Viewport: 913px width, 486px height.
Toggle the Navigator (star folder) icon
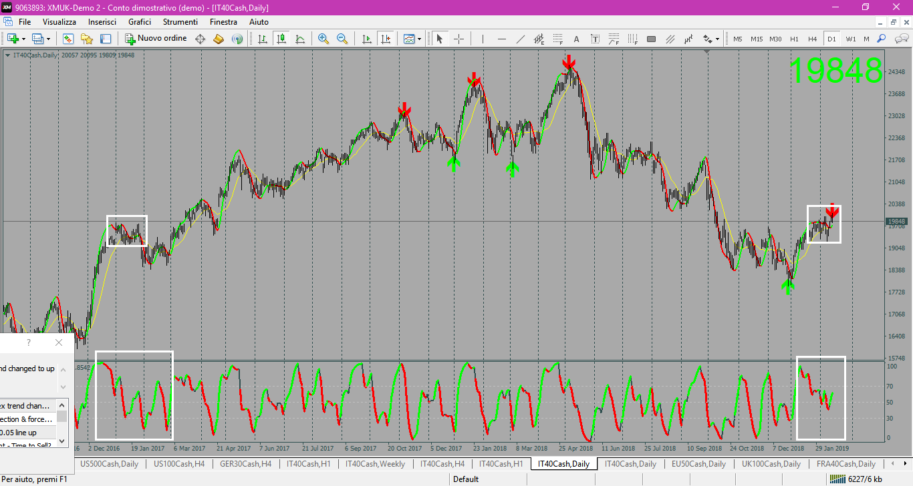click(x=87, y=39)
